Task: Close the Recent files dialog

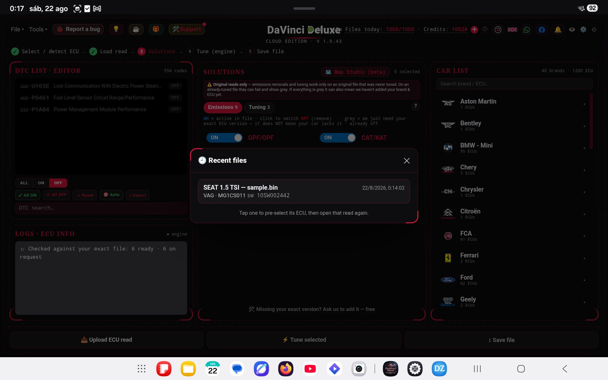Action: click(x=407, y=161)
